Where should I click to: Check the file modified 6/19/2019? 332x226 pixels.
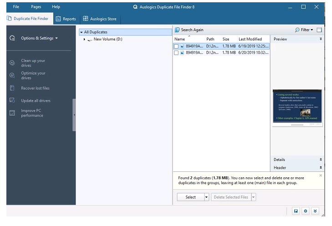click(x=176, y=46)
